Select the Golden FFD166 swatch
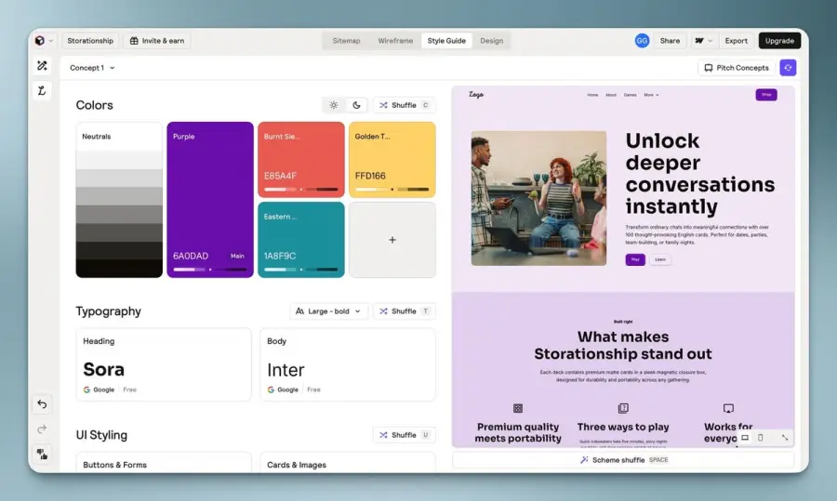Screen dimensions: 837x501 pyautogui.click(x=392, y=160)
